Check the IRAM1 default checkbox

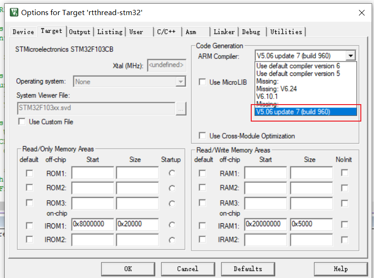tap(202, 226)
